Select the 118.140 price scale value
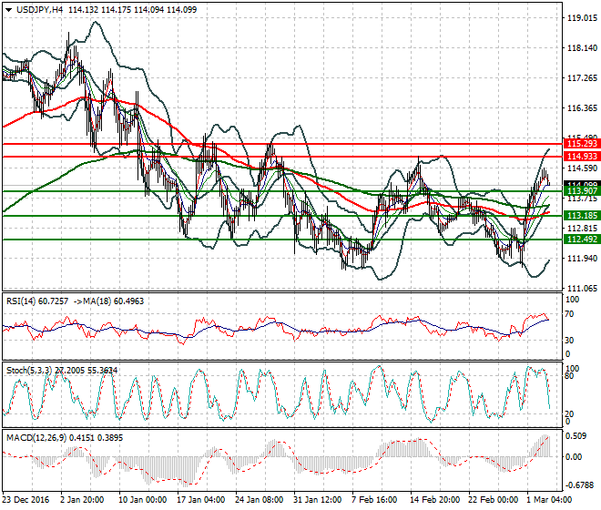This screenshot has width=601, height=510. click(x=582, y=48)
